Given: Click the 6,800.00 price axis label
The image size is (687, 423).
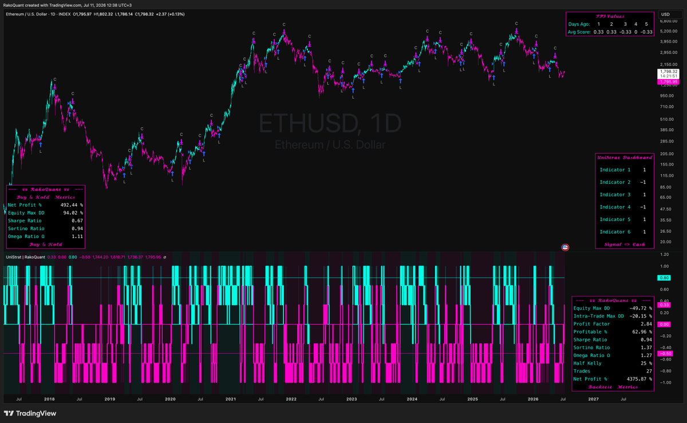Looking at the screenshot, I should (x=670, y=22).
